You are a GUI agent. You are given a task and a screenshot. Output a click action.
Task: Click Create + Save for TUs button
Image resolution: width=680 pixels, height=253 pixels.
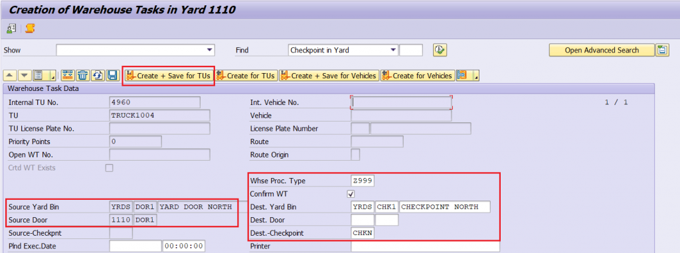point(169,76)
